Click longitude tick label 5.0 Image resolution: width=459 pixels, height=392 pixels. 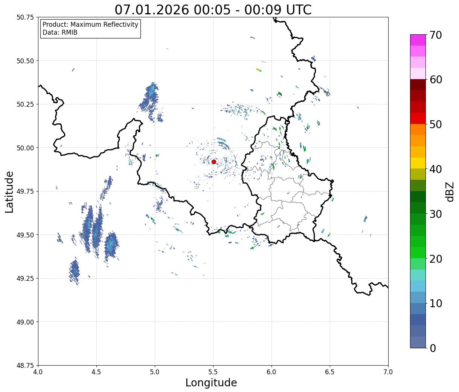(155, 372)
